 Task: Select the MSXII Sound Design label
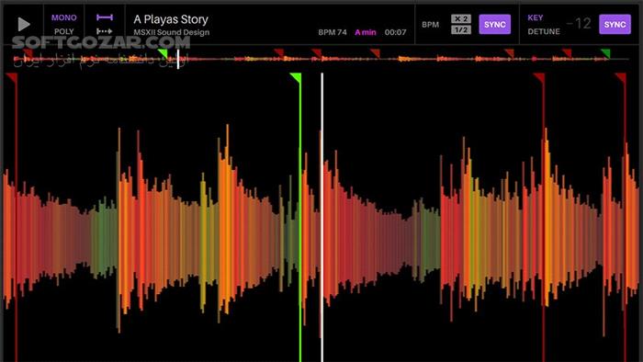172,32
